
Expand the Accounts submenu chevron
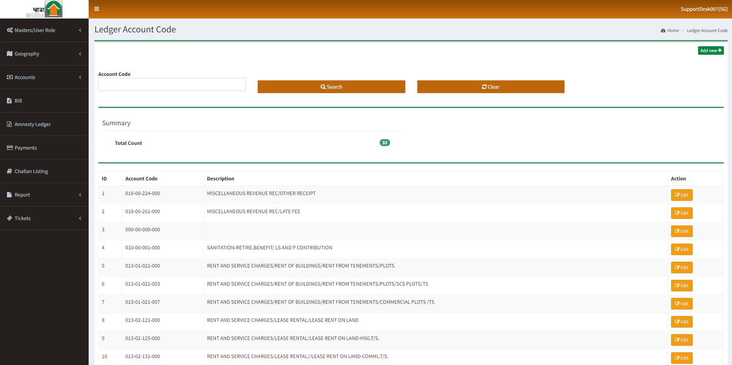pyautogui.click(x=80, y=77)
